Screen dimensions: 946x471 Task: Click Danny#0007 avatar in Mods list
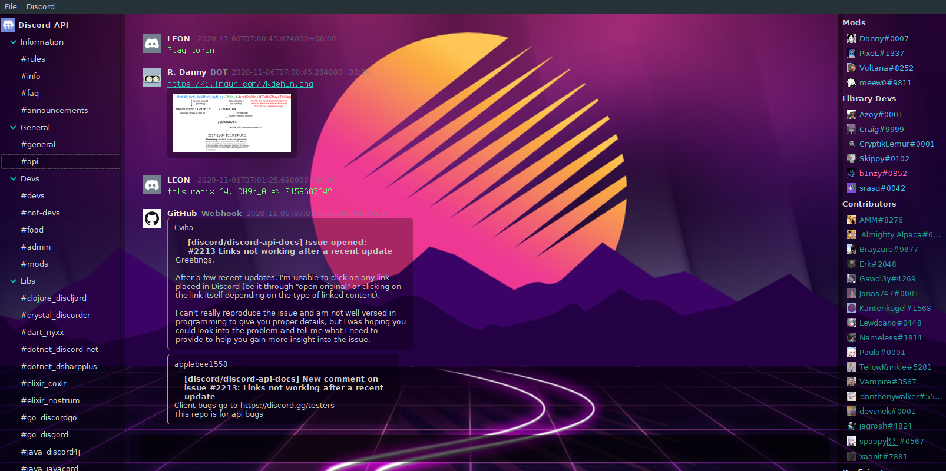[x=852, y=38]
